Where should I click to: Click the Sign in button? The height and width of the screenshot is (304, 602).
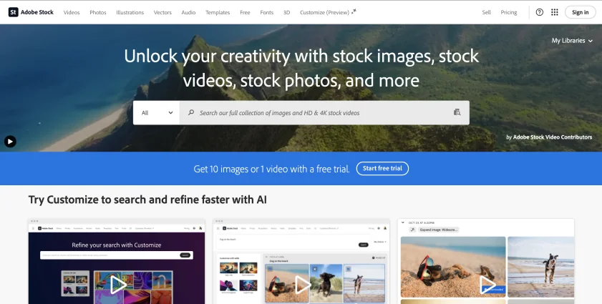pos(580,12)
